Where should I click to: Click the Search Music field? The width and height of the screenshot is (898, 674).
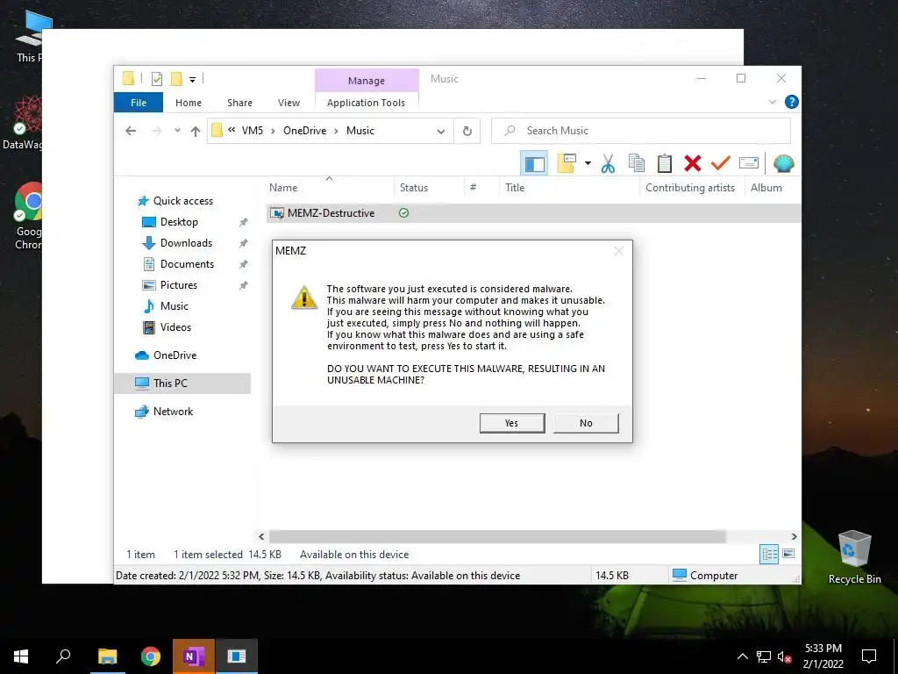641,131
